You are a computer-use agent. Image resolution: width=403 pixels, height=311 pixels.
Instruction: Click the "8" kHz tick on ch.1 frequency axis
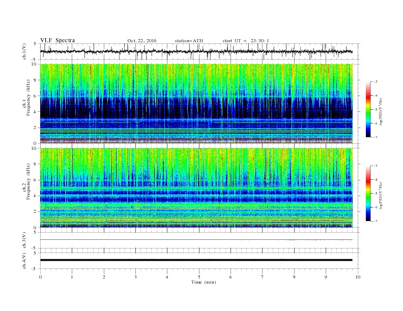tap(35, 80)
